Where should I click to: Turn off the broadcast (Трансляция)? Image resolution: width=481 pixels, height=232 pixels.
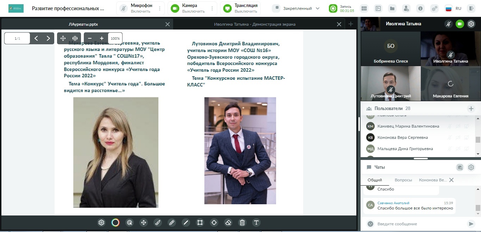pos(241,8)
